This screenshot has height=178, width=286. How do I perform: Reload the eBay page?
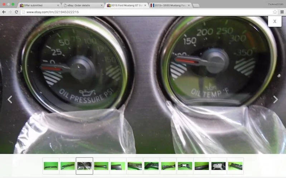(x=16, y=12)
